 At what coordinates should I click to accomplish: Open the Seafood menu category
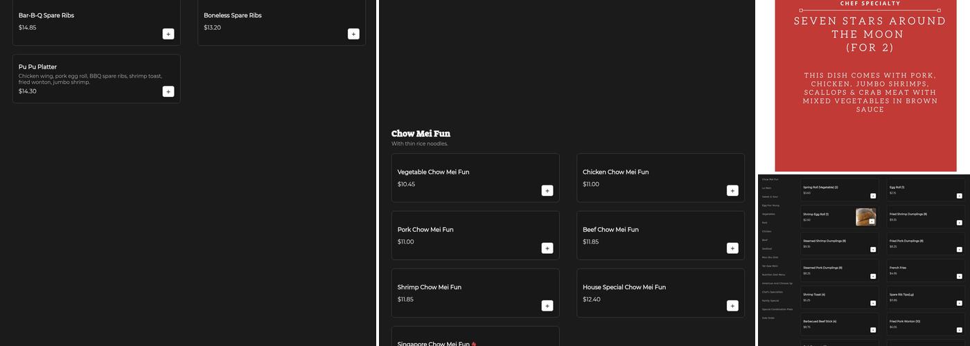[767, 248]
